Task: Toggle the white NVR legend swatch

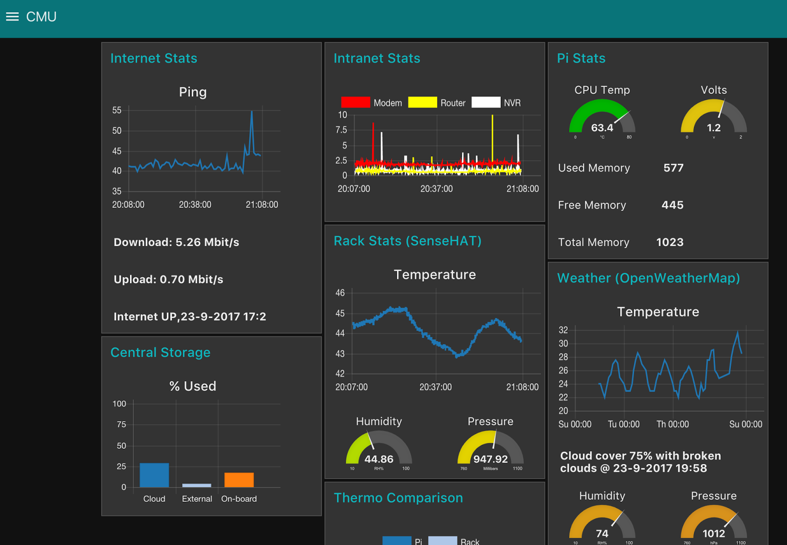Action: 486,102
